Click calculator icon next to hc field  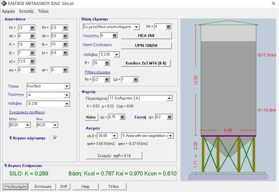pos(32,28)
